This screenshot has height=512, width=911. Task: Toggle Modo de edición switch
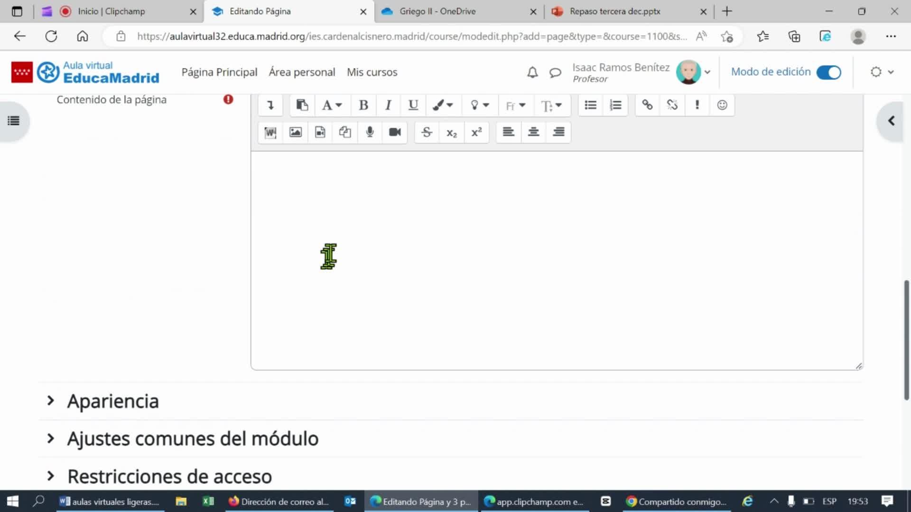point(828,72)
